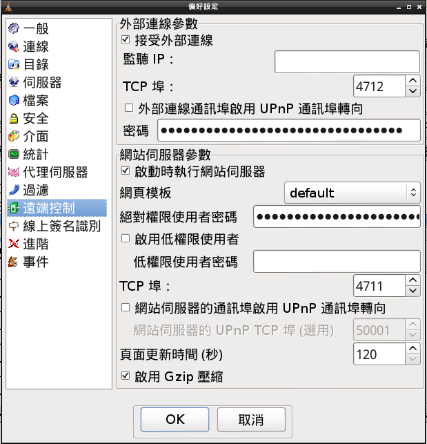The height and width of the screenshot is (444, 427).
Task: Open the 介面 palette interface icon
Action: [13, 136]
